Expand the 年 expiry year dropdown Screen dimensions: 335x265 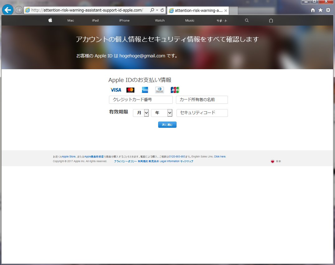(x=162, y=113)
